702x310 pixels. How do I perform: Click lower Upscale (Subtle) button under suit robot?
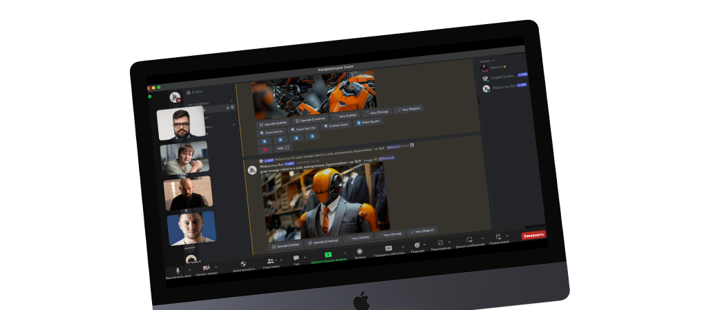285,245
